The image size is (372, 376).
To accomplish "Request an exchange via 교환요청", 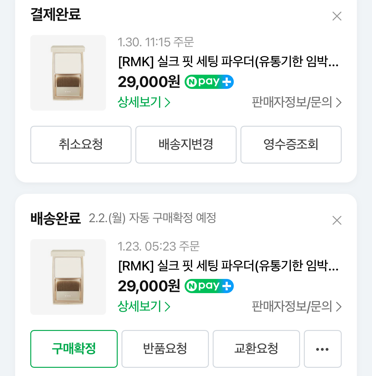I will (256, 349).
